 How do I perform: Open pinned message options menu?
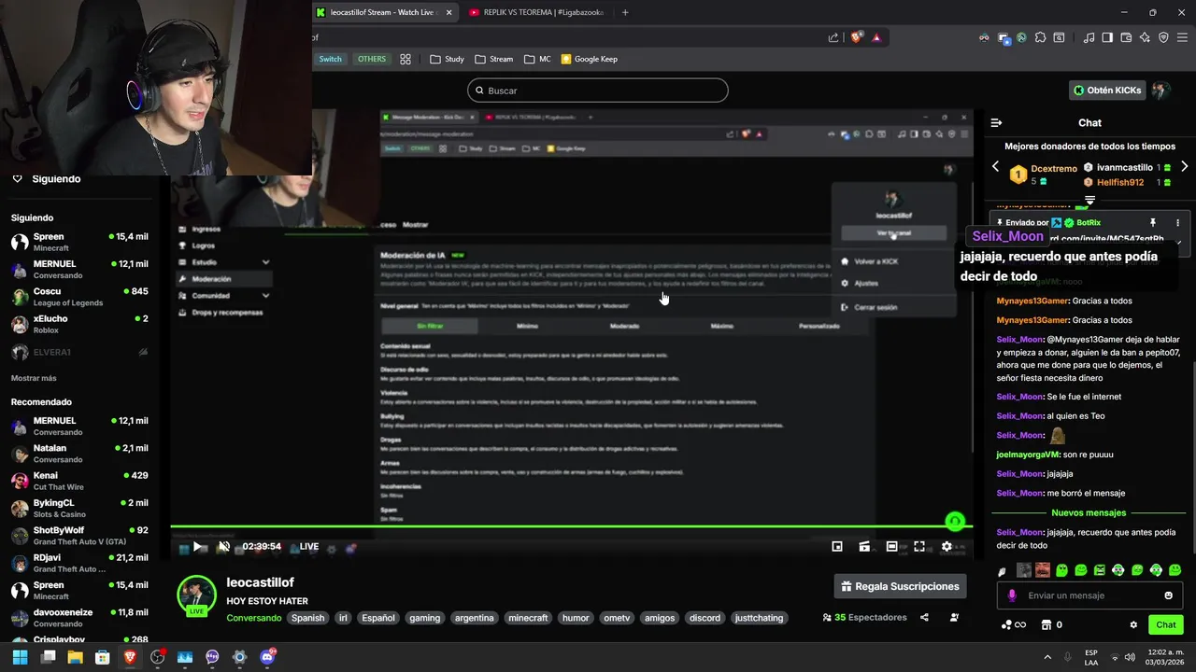[x=1177, y=223]
